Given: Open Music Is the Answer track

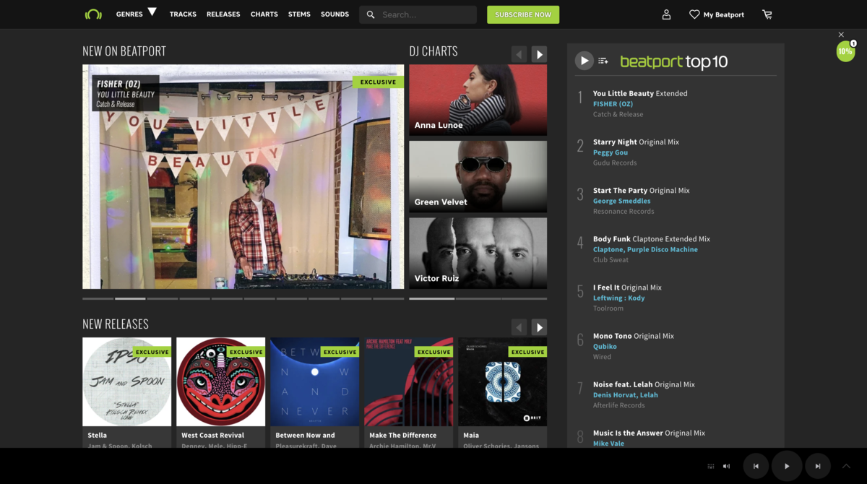Looking at the screenshot, I should (x=649, y=433).
